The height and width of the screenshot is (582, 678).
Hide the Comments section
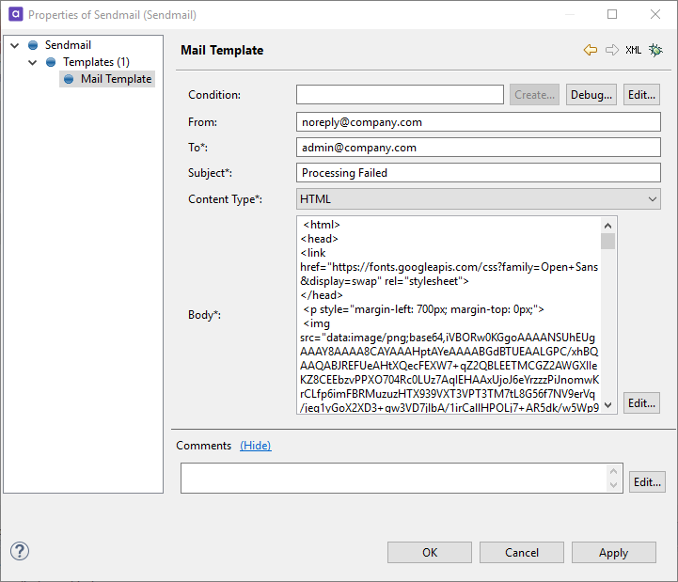(256, 446)
